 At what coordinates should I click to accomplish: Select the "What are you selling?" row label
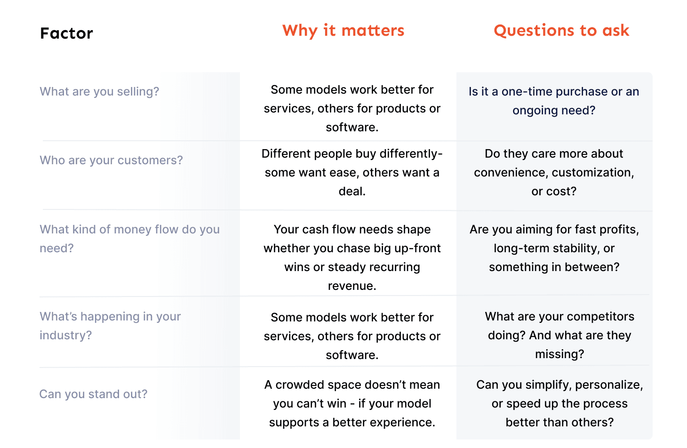99,91
